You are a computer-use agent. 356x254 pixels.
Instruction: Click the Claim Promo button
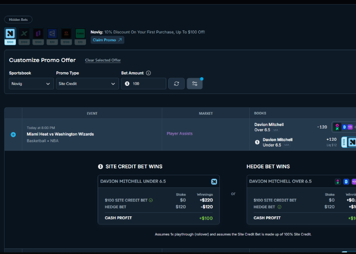point(107,40)
